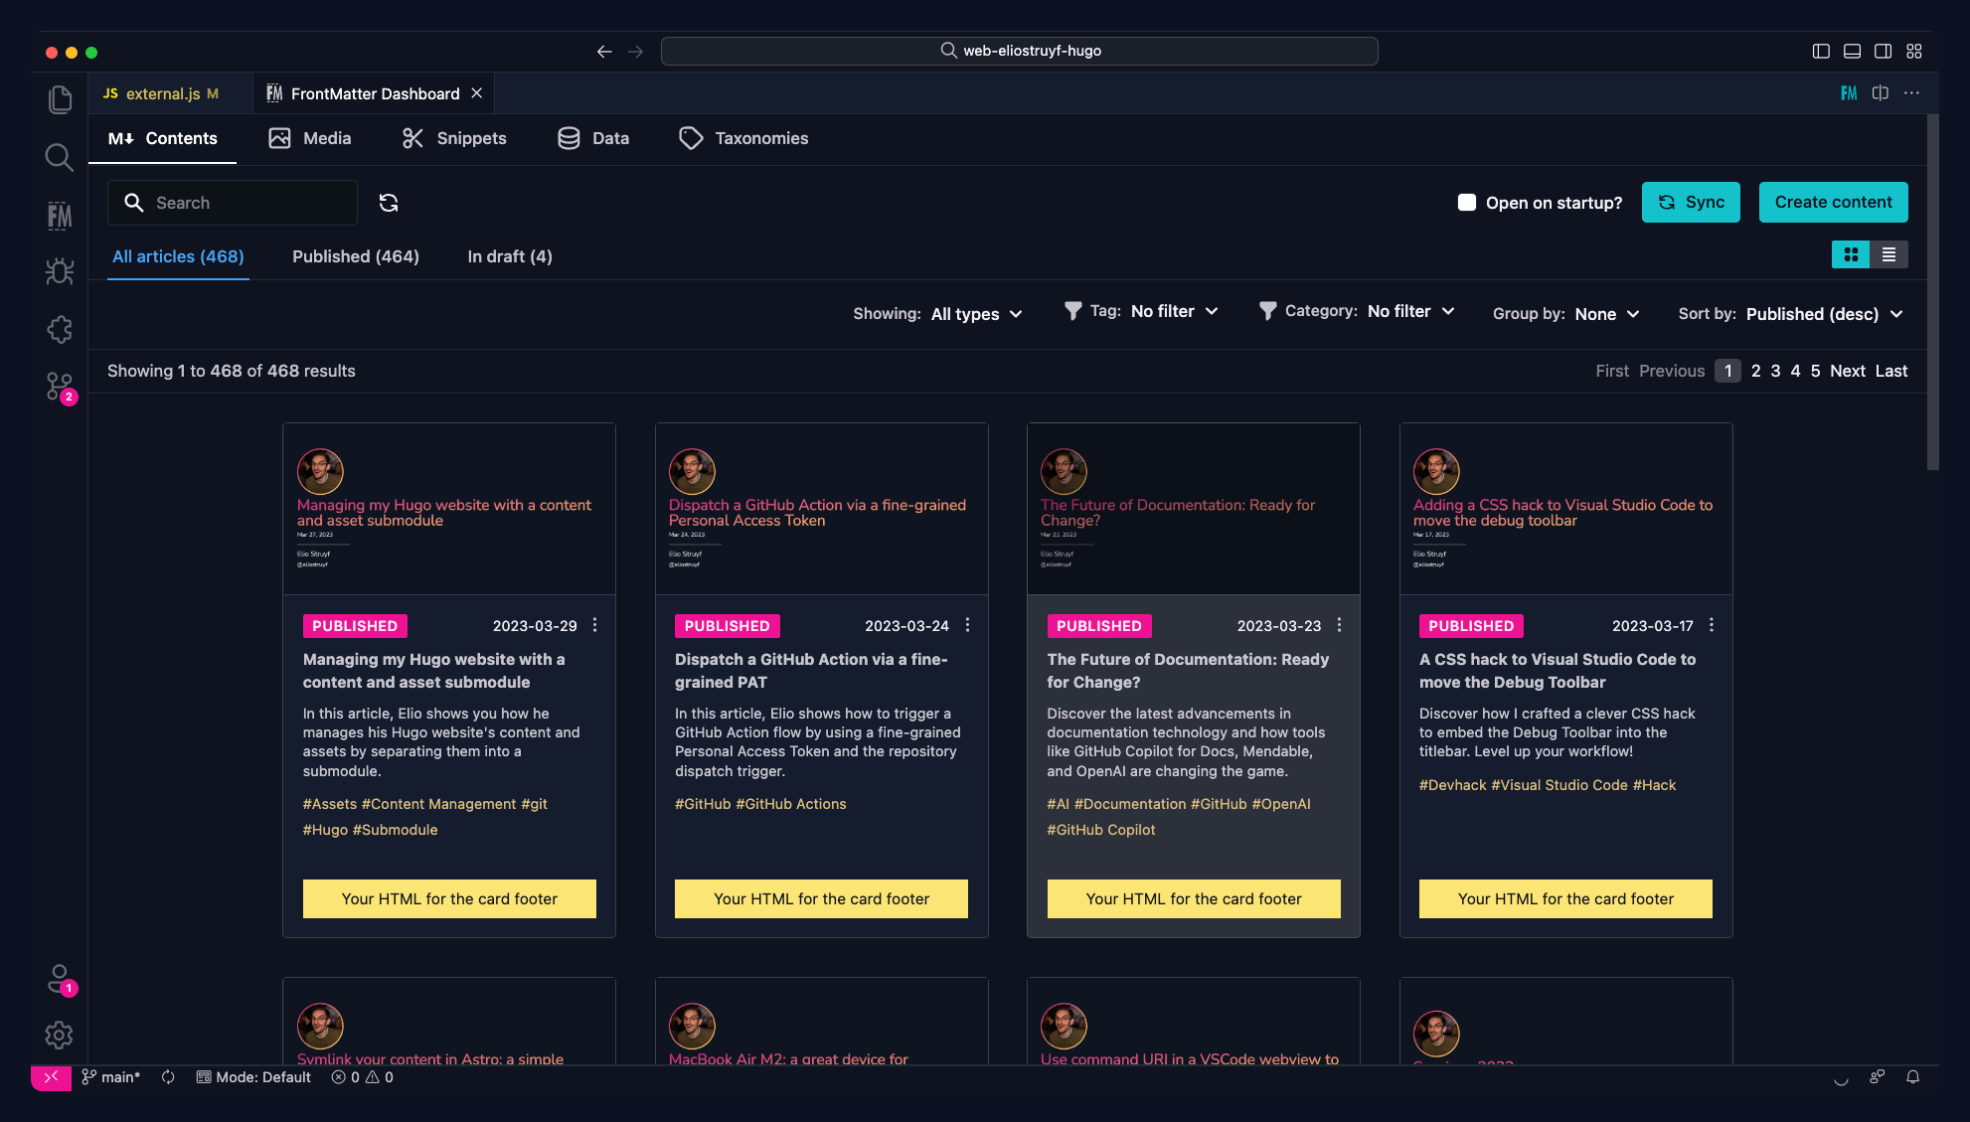This screenshot has height=1122, width=1970.
Task: Open the Run and Debug view
Action: pyautogui.click(x=60, y=271)
